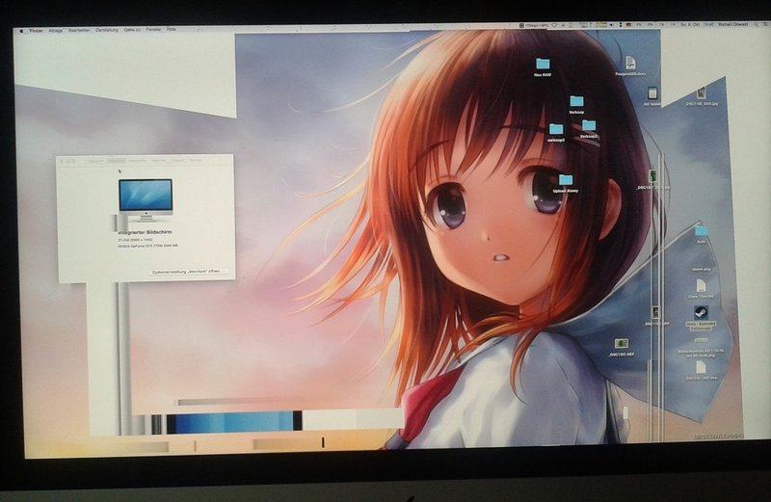Click the integrierter Bildschirm label
The image size is (771, 502).
[x=146, y=231]
